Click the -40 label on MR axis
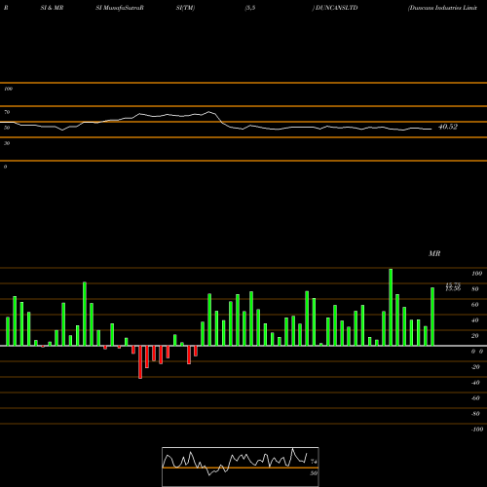The width and height of the screenshot is (487, 487). point(475,383)
